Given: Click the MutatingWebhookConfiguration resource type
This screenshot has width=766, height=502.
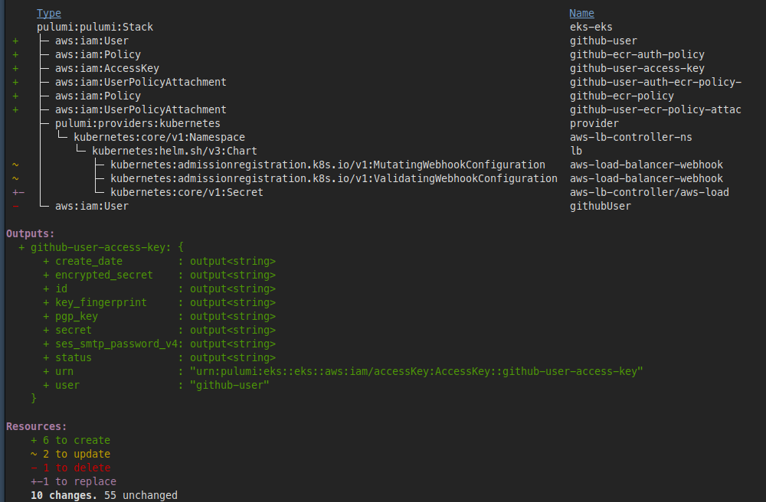Looking at the screenshot, I should (x=328, y=165).
